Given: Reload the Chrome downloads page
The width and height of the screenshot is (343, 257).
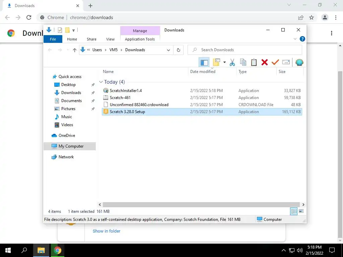Looking at the screenshot, I should point(29,17).
